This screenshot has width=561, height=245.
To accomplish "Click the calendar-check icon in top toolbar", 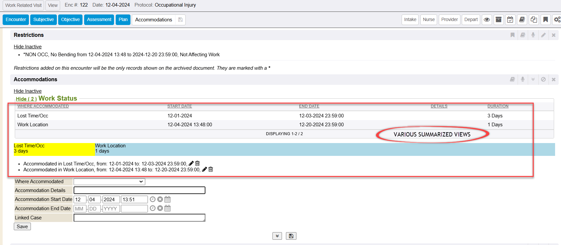I will tap(510, 20).
